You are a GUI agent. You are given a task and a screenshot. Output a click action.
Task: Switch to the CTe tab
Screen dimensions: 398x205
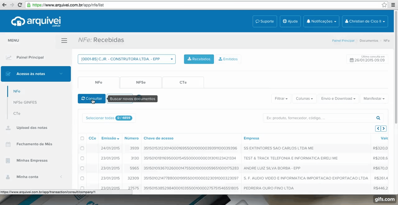point(183,82)
